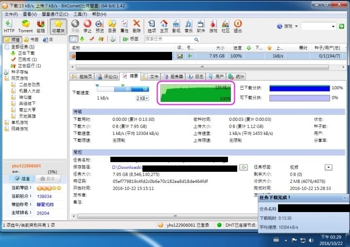Select 正在下载 in the task tree
Image resolution: width=350 pixels, height=247 pixels.
tap(26, 53)
